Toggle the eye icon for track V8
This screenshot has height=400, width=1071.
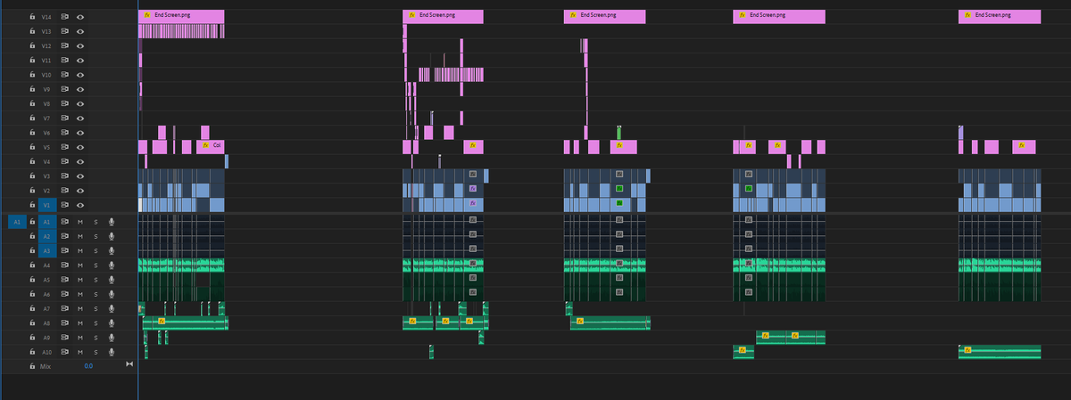(x=80, y=103)
